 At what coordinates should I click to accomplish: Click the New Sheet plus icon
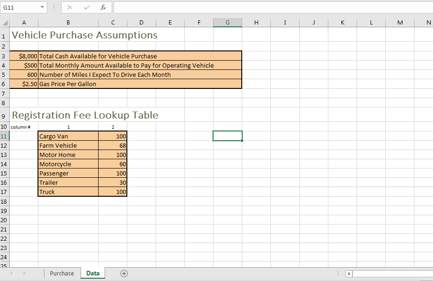pyautogui.click(x=124, y=273)
